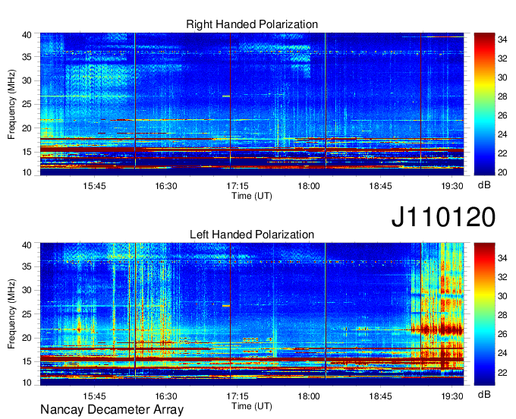The image size is (516, 419).
Task: Click the "26" value on right-handed color bar
Action: tap(502, 115)
